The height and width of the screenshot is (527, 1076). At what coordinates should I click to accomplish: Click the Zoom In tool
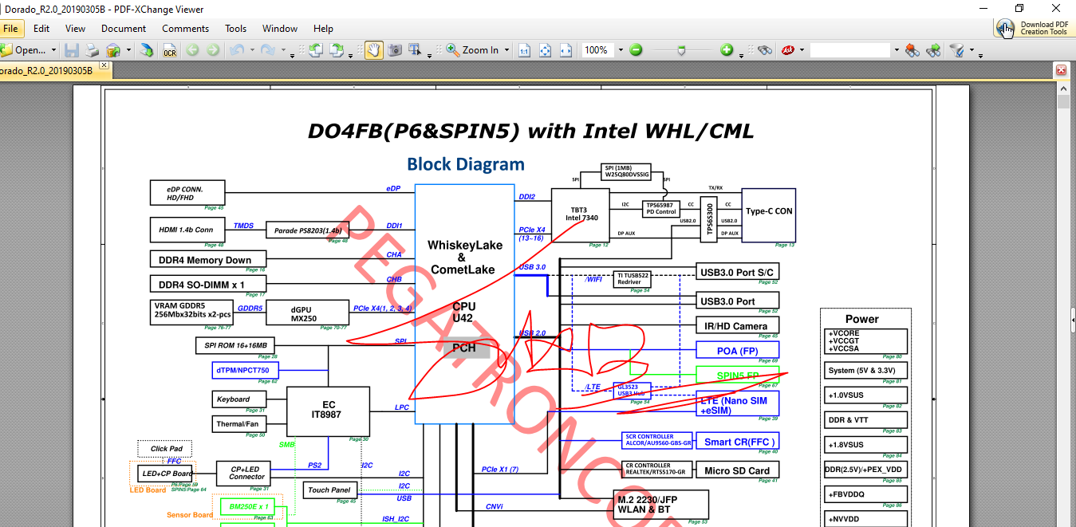coord(473,49)
